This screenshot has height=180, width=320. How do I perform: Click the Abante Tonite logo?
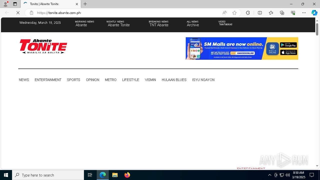click(x=43, y=46)
